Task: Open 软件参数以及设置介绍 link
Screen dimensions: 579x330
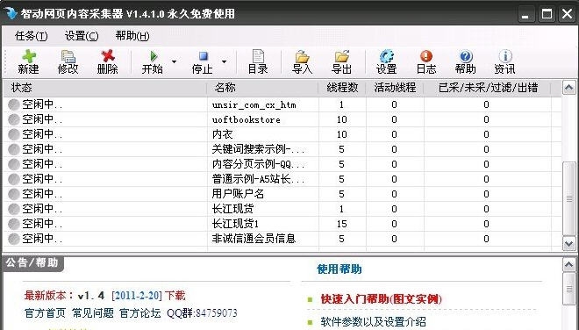Action: tap(373, 322)
